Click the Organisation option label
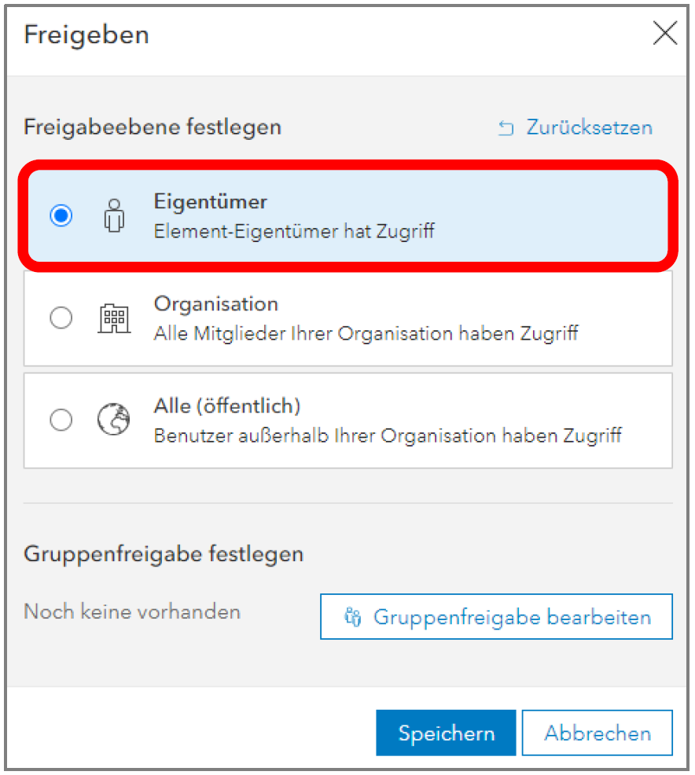Viewport: 695px width, 775px height. click(216, 304)
